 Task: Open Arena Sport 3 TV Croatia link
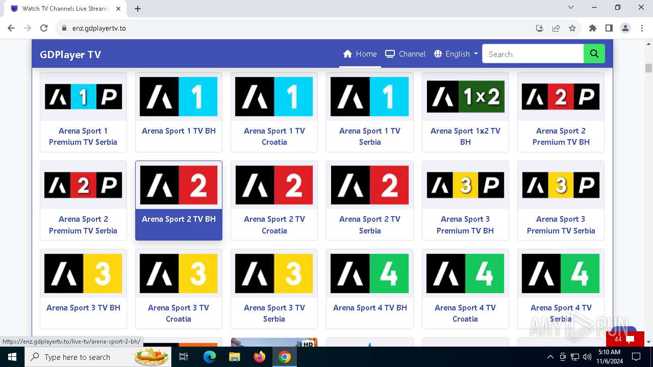[179, 313]
